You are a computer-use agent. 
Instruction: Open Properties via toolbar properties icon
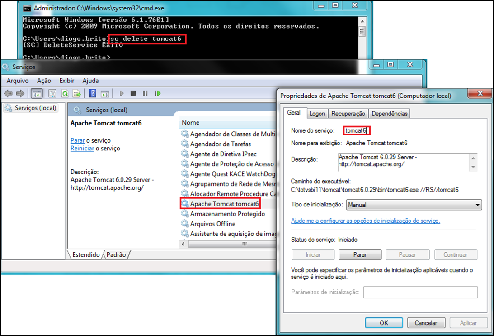[x=52, y=93]
